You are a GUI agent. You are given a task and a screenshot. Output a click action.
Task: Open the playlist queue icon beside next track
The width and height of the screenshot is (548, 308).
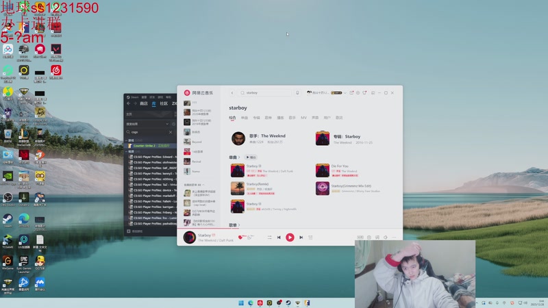coord(310,238)
